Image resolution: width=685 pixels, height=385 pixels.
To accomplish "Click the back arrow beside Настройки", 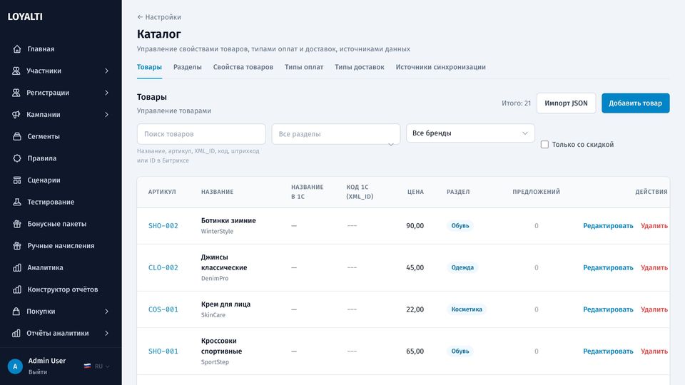I will click(x=140, y=17).
